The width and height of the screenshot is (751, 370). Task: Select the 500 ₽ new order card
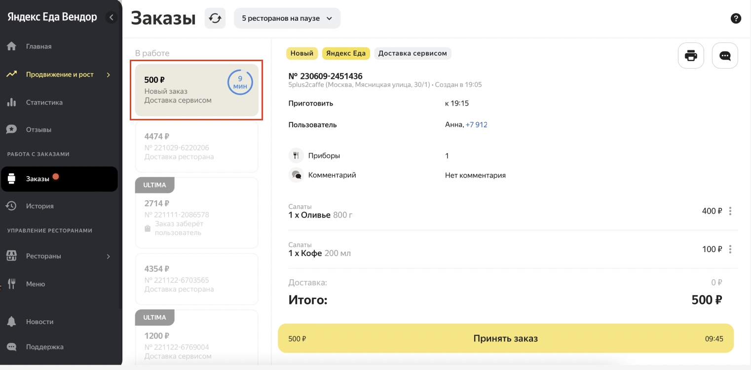[x=196, y=90]
